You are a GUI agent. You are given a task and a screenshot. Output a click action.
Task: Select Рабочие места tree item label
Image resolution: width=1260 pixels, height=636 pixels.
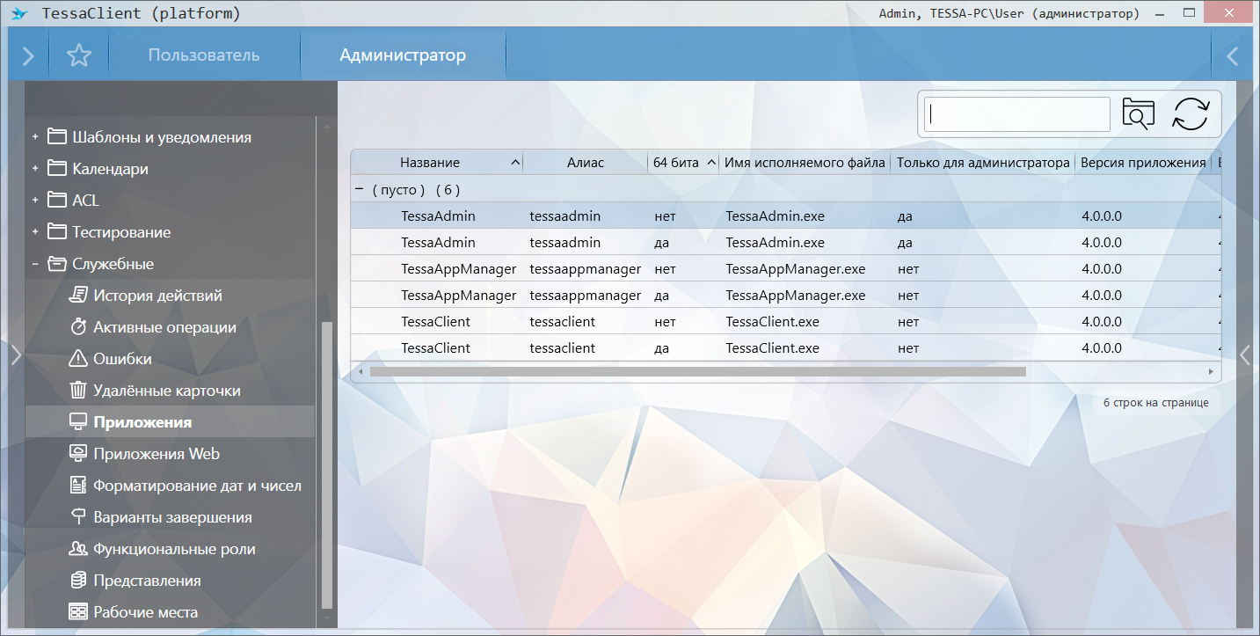[146, 612]
